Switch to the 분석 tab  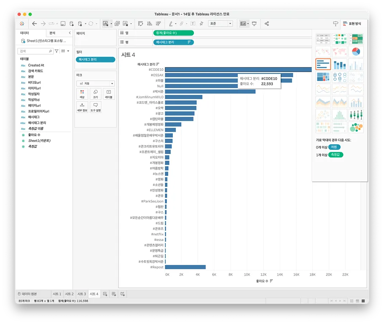(x=52, y=33)
